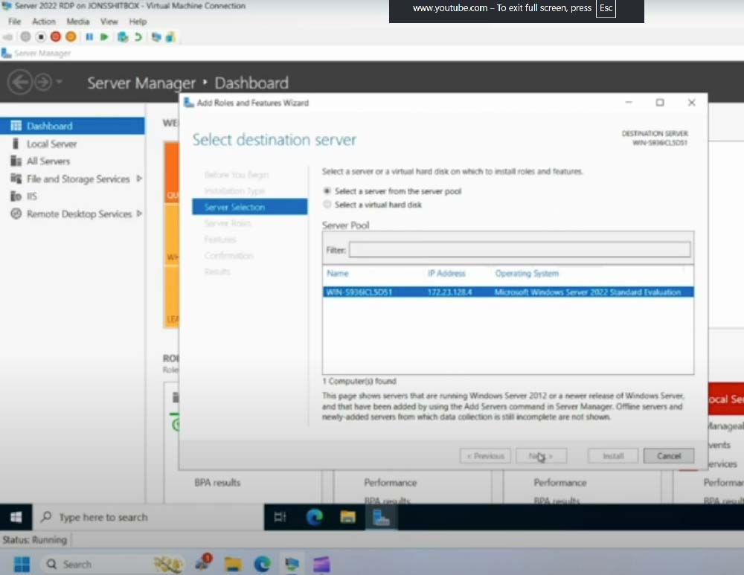The width and height of the screenshot is (744, 575).
Task: Open the Action menu
Action: 44,22
